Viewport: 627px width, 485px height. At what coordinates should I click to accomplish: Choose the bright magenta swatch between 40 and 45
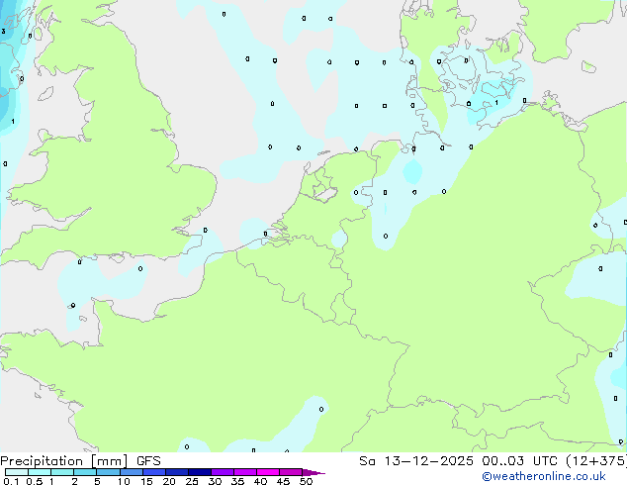click(268, 472)
